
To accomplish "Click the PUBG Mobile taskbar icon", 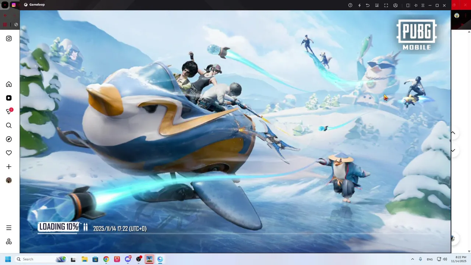I will [149, 259].
